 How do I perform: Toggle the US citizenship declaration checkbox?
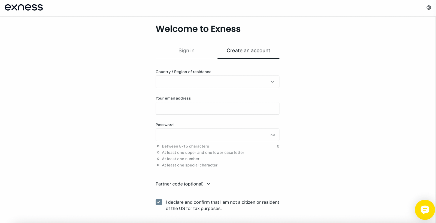pos(159,202)
